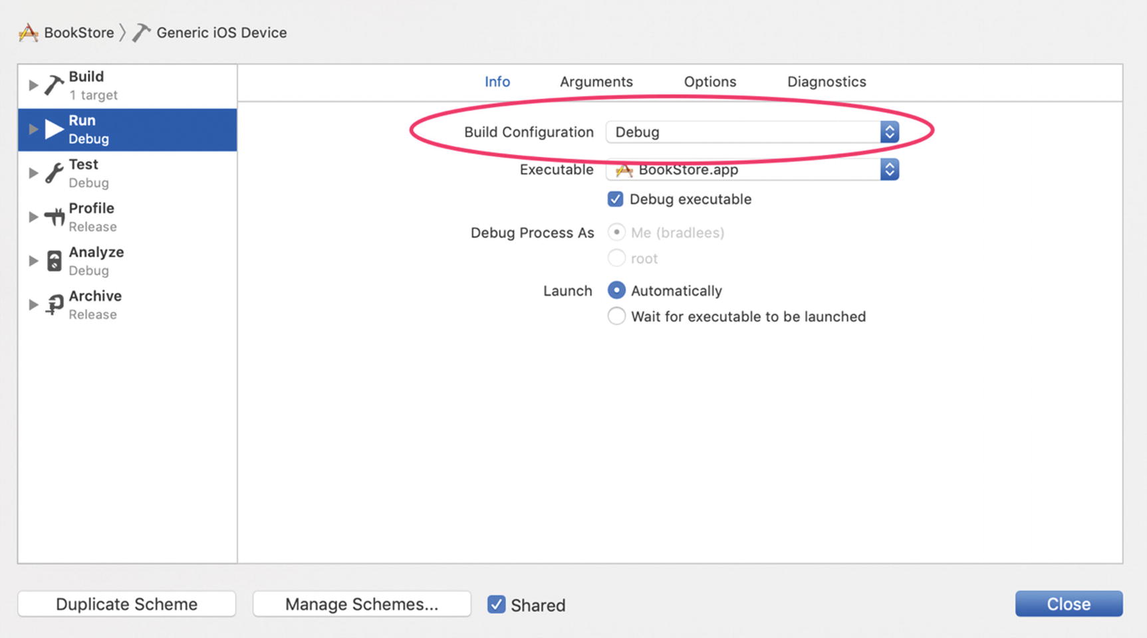This screenshot has width=1147, height=638.
Task: Expand the Archive disclosure triangle
Action: point(33,304)
